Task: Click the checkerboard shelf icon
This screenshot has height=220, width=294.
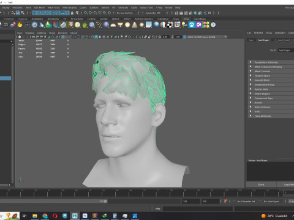Action: coord(170,25)
